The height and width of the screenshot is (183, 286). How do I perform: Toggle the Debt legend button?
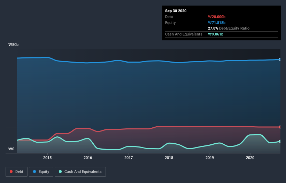pyautogui.click(x=16, y=172)
